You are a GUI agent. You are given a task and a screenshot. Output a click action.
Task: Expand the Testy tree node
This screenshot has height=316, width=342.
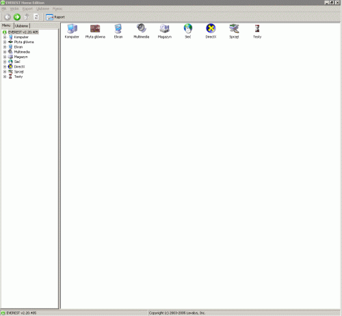coord(5,77)
